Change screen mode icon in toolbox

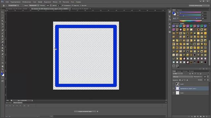(x=2, y=81)
